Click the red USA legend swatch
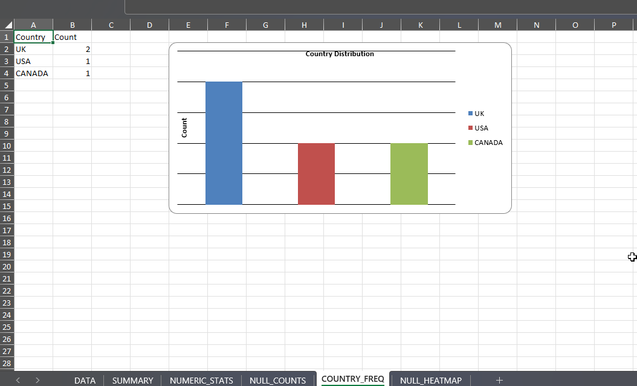 pyautogui.click(x=471, y=128)
